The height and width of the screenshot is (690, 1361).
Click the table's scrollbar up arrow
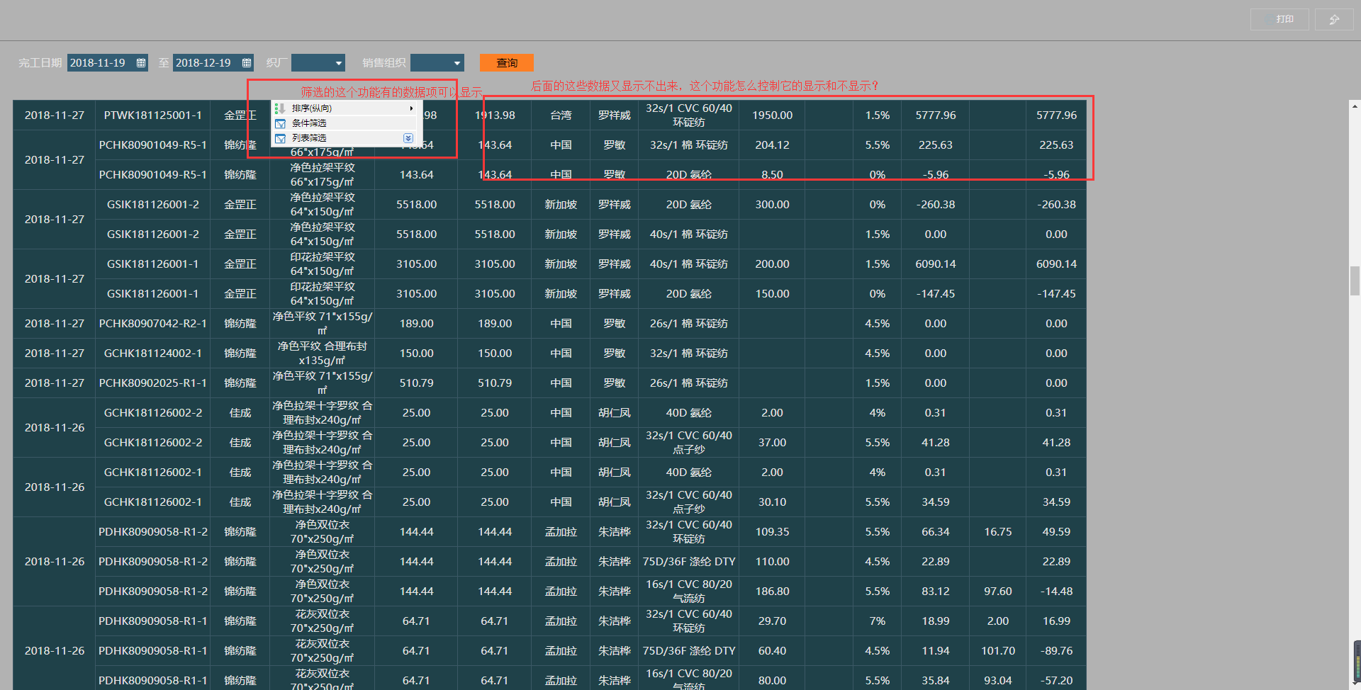[x=1355, y=106]
